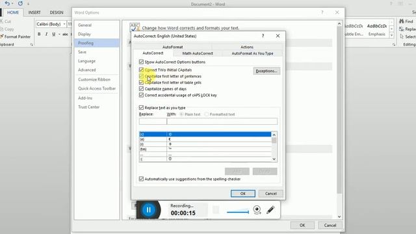The image size is (416, 234).
Task: Toggle Bold formatting in the ribbon
Action: [x=39, y=34]
